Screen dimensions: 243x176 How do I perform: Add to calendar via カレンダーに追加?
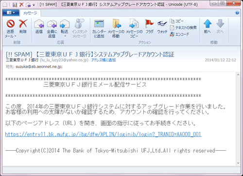(x=99, y=29)
